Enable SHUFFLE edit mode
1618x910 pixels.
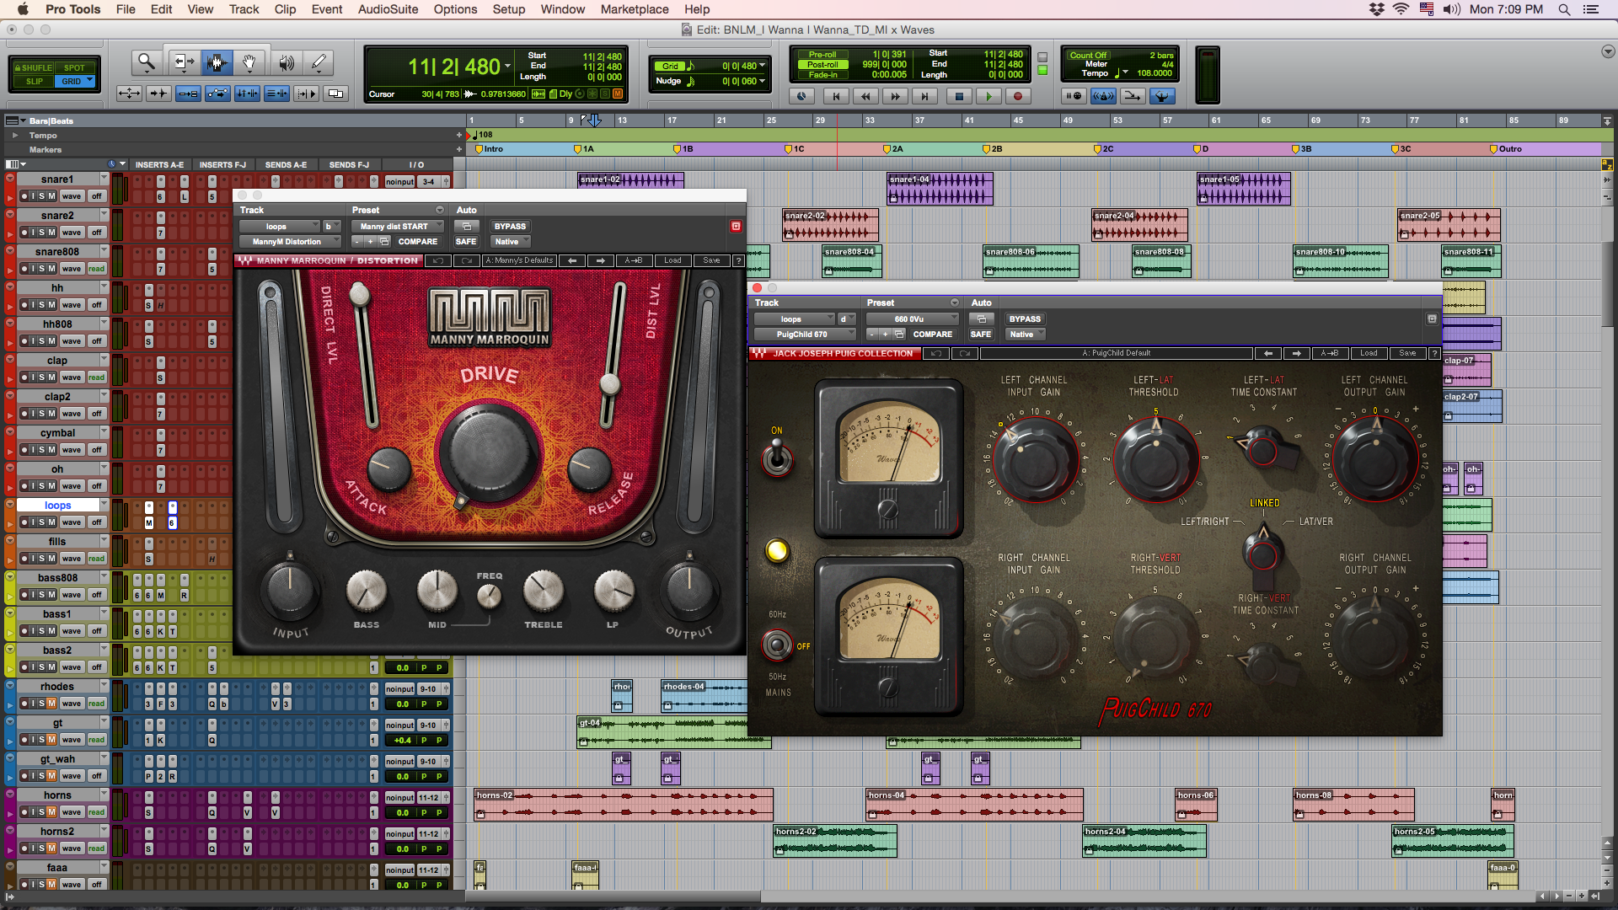[34, 67]
